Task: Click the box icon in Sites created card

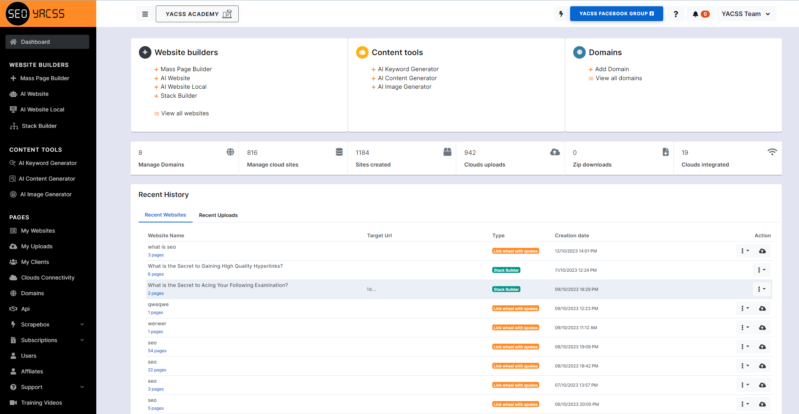Action: coord(447,152)
